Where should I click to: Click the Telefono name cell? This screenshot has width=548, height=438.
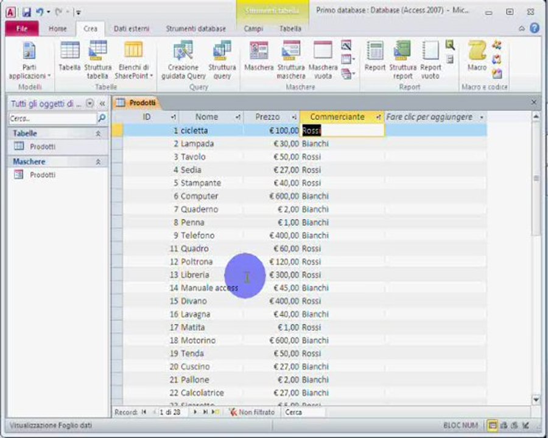(211, 235)
